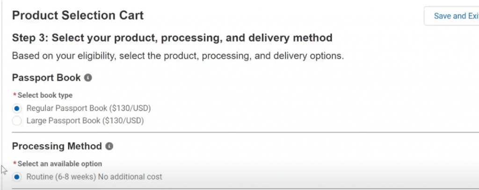
Task: Click the Save and Exit button
Action: coord(451,16)
